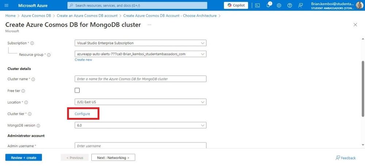365x166 pixels.
Task: Show info tooltip for Subscription
Action: click(32, 43)
